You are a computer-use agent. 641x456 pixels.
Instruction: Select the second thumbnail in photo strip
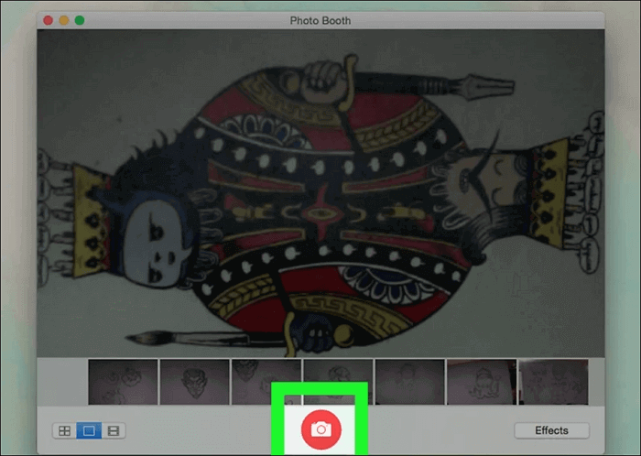[x=194, y=380]
